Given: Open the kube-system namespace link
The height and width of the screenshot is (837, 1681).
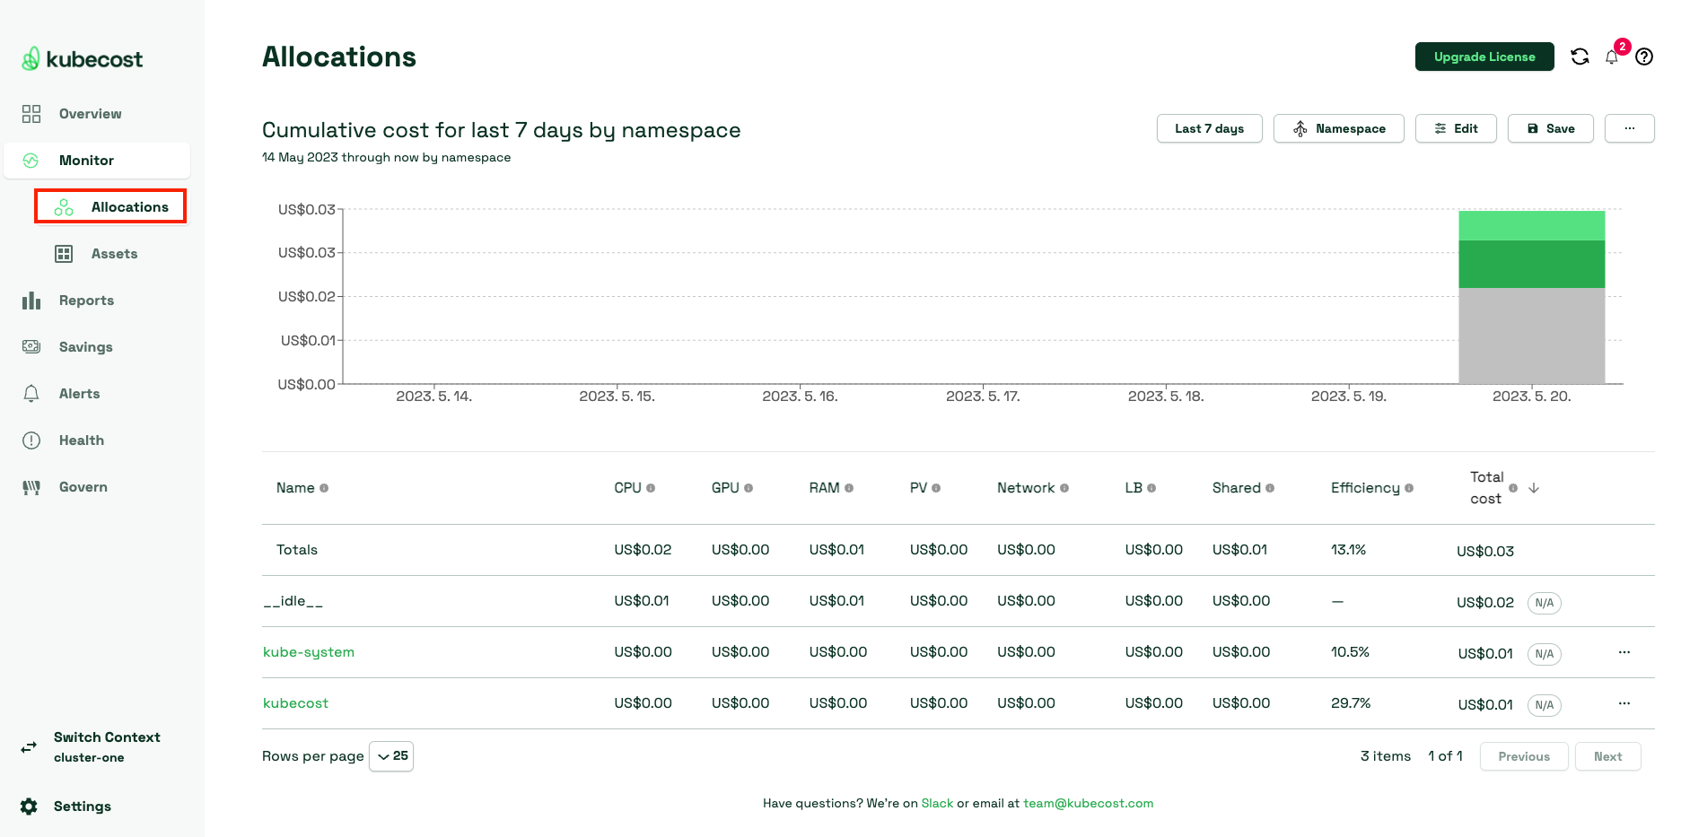Looking at the screenshot, I should pos(309,652).
